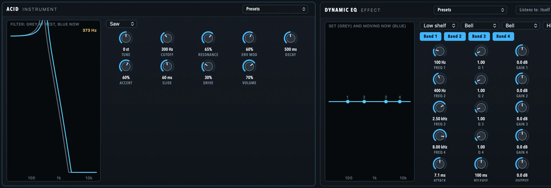Toggle Band 1 in Dynamic EQ
The height and width of the screenshot is (188, 551).
coord(430,36)
